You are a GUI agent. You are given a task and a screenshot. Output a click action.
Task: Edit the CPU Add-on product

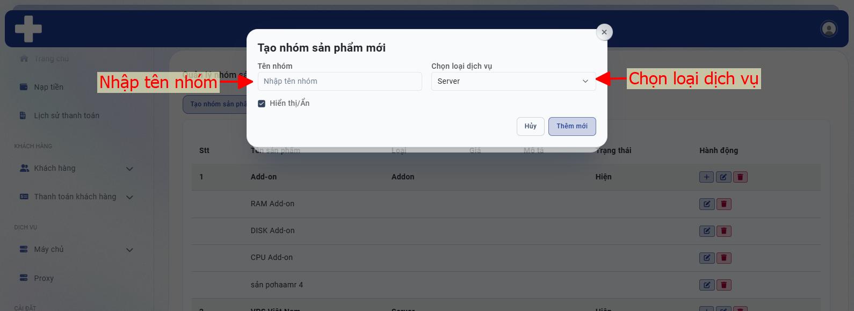pos(707,258)
